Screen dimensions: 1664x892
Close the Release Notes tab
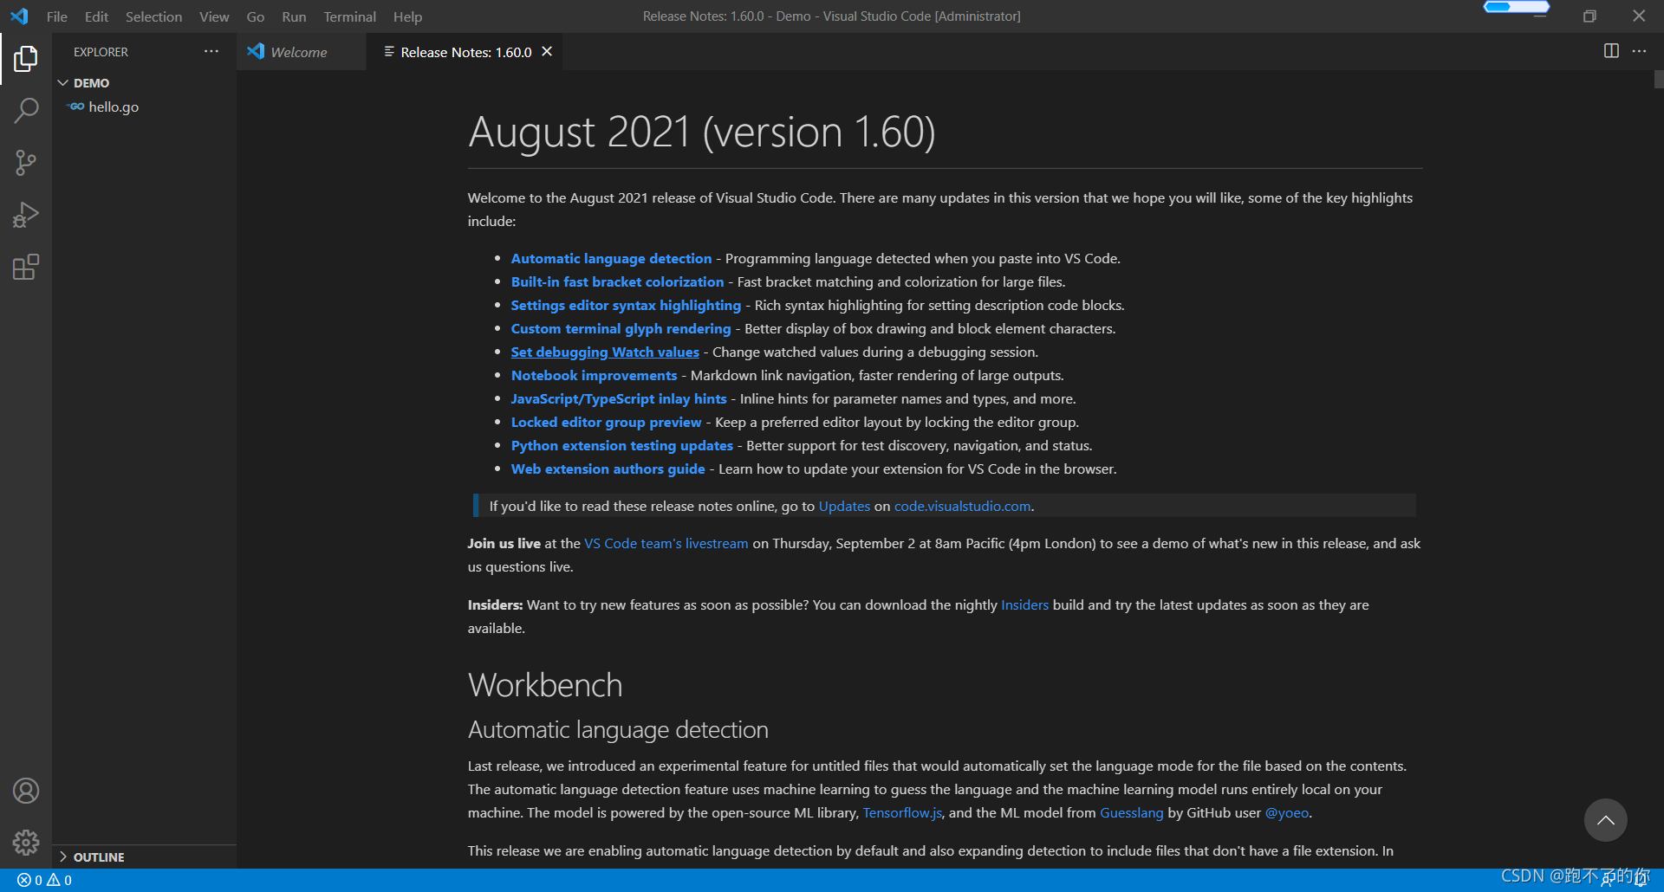[547, 52]
